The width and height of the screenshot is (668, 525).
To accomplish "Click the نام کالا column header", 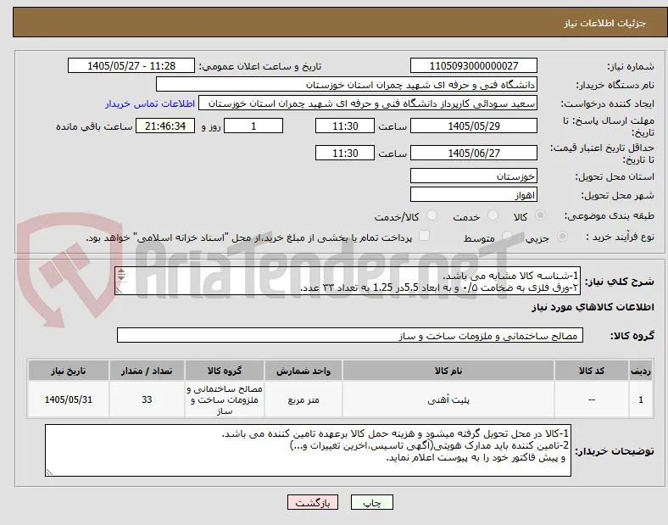I will 448,371.
